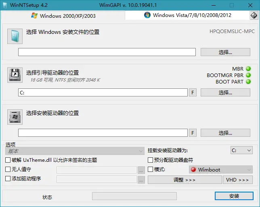The width and height of the screenshot is (260, 207).
Task: Click the top-right diamond tools icon
Action: click(254, 15)
